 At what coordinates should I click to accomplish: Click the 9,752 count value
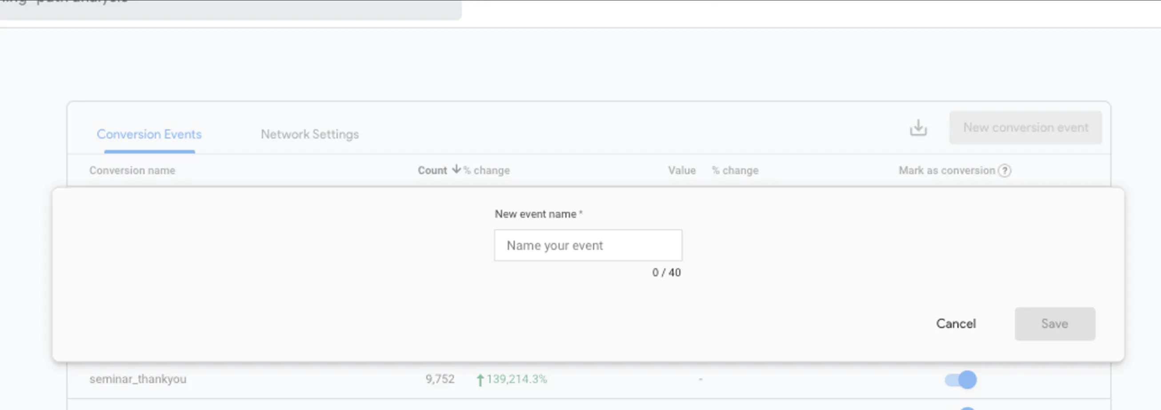point(440,379)
